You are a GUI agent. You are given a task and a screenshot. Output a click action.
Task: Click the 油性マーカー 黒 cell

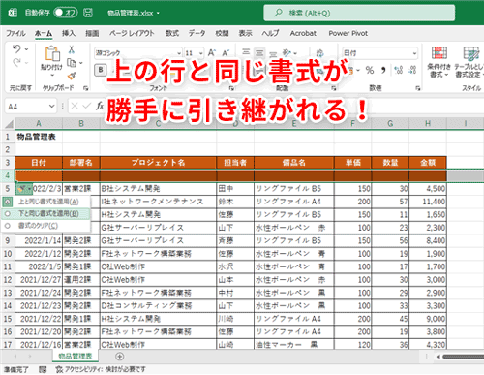click(293, 344)
